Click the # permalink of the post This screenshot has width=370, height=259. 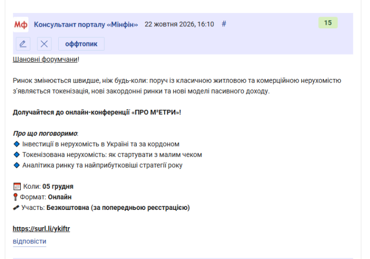[224, 24]
